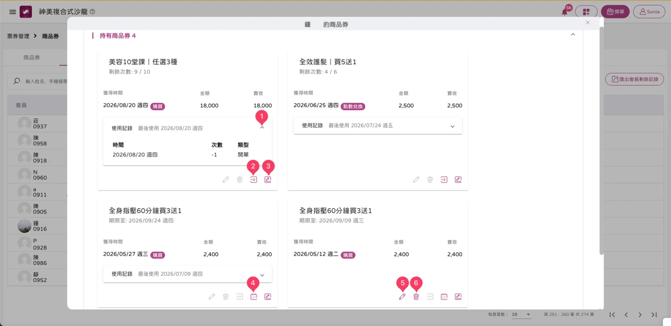Click 購買 tag next to 2026/08/20

pyautogui.click(x=158, y=106)
